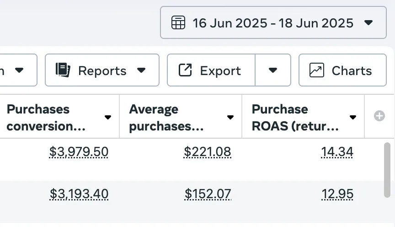Sort by Purchases conversion column arrow

[108, 117]
